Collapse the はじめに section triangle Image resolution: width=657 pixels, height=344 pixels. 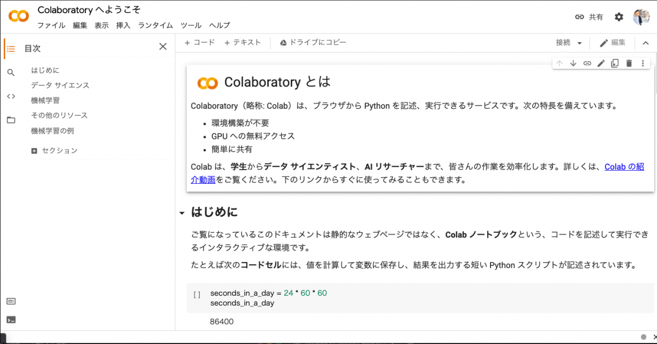click(x=181, y=213)
